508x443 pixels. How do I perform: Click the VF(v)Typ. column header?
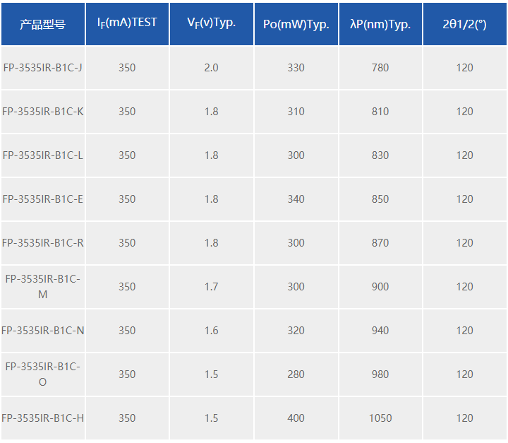click(x=212, y=24)
